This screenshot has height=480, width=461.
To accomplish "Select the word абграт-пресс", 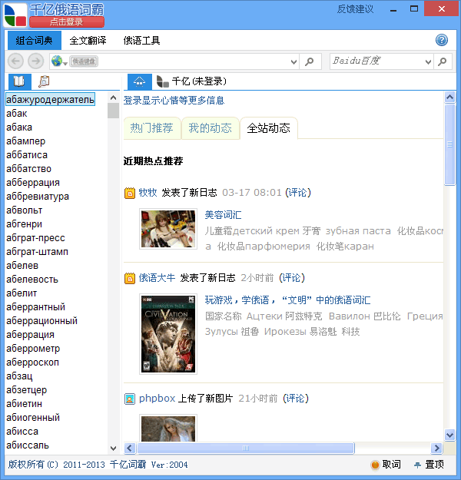I will [35, 238].
